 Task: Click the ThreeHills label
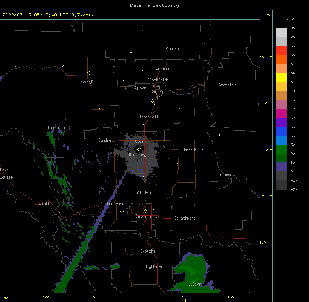192,150
